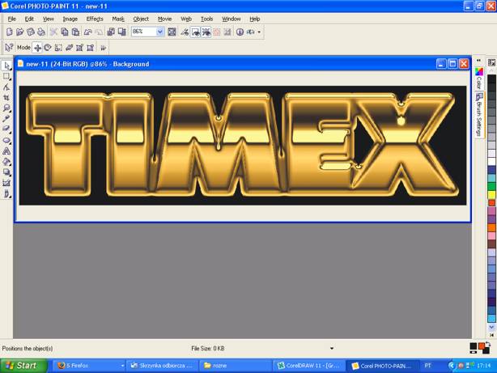Toggle the Rotate mode button
Image resolution: width=497 pixels, height=373 pixels.
(x=48, y=48)
